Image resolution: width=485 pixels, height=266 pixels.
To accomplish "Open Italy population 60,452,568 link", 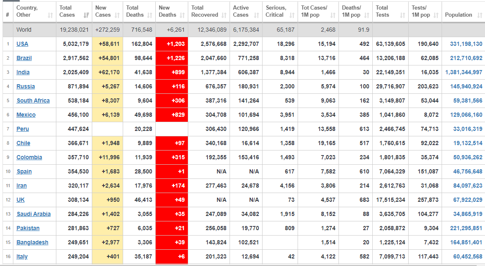I will click(x=467, y=257).
